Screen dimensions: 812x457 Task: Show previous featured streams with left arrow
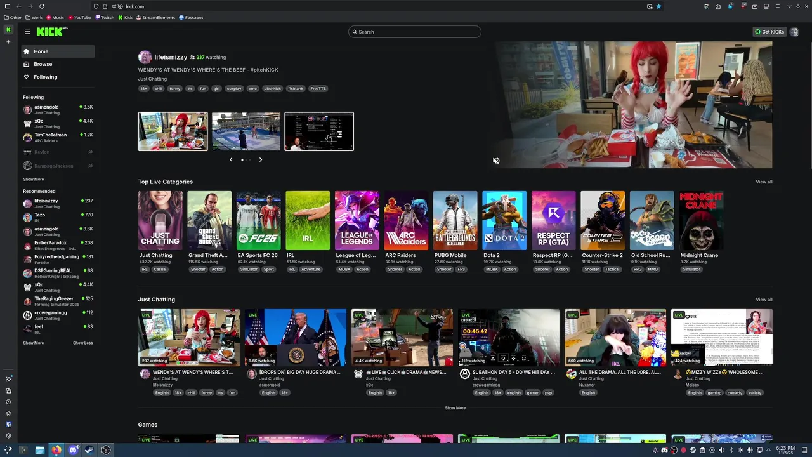pos(231,160)
